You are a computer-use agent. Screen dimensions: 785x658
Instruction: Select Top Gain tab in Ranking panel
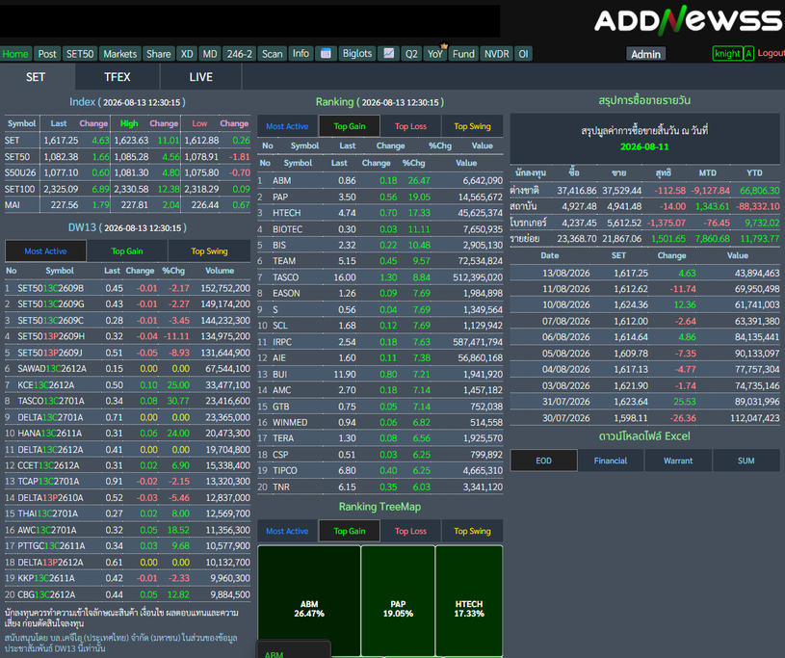point(350,126)
